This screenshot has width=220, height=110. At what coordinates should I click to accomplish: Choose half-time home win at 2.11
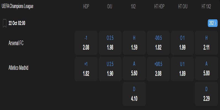point(206,43)
